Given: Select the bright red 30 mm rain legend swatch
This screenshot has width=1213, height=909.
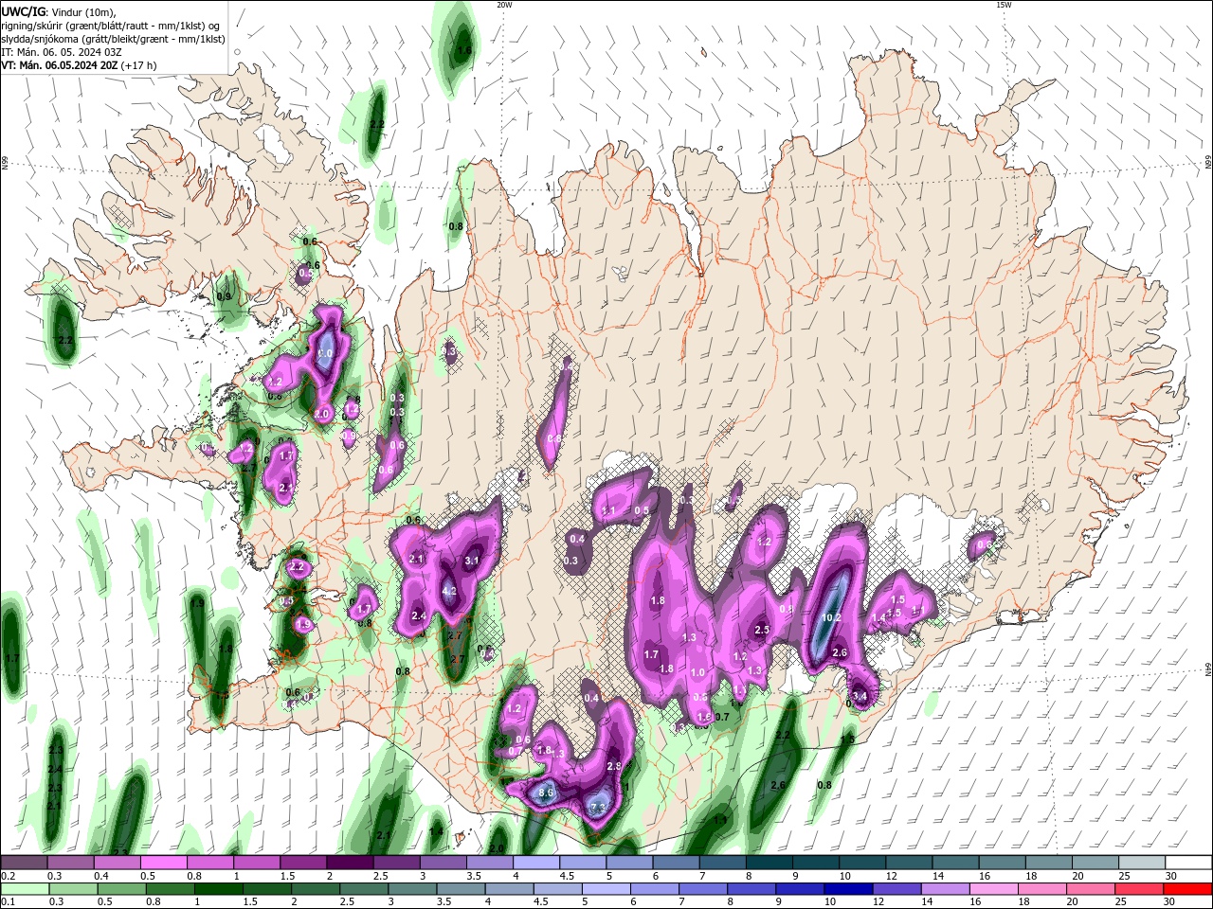Looking at the screenshot, I should (x=1188, y=889).
